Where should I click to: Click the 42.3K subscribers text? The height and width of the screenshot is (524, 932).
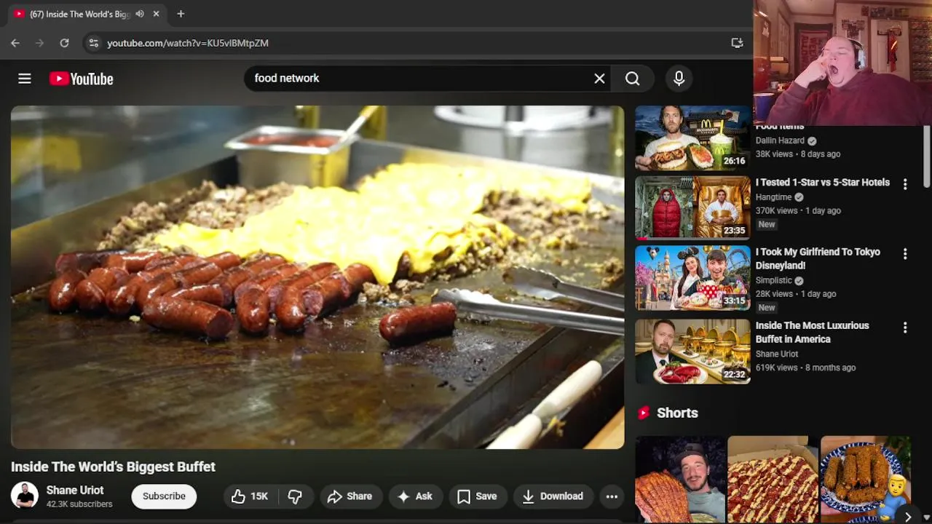coord(79,504)
